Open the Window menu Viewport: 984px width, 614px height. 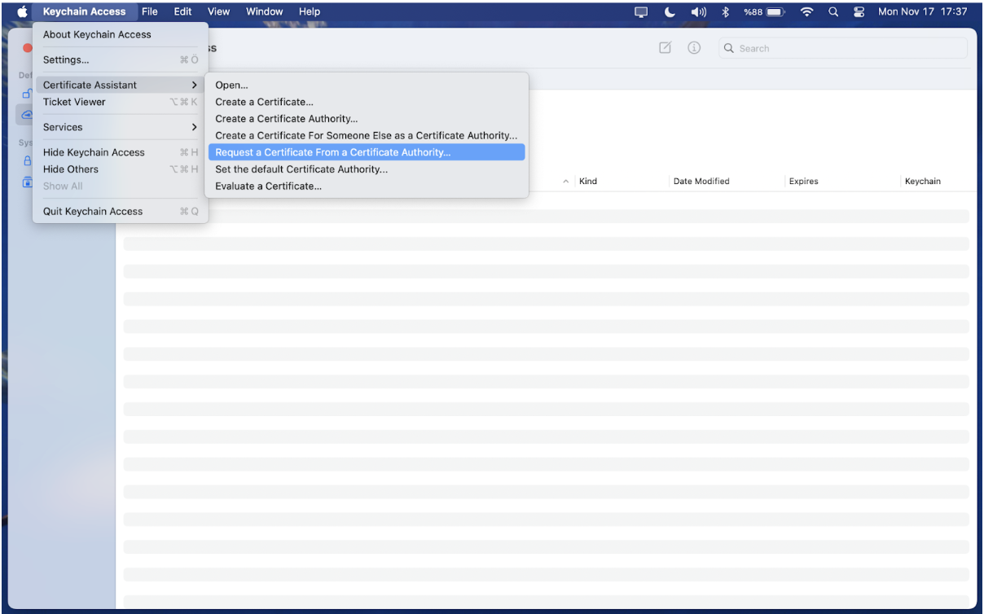tap(264, 11)
